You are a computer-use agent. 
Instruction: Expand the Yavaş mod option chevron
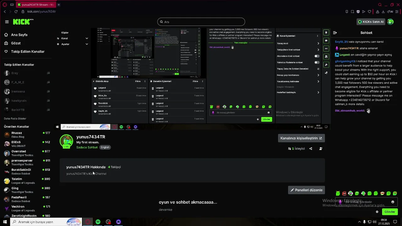tap(318, 43)
